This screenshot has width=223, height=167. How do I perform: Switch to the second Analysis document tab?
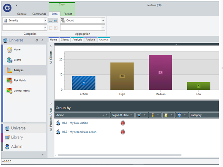click(x=90, y=40)
